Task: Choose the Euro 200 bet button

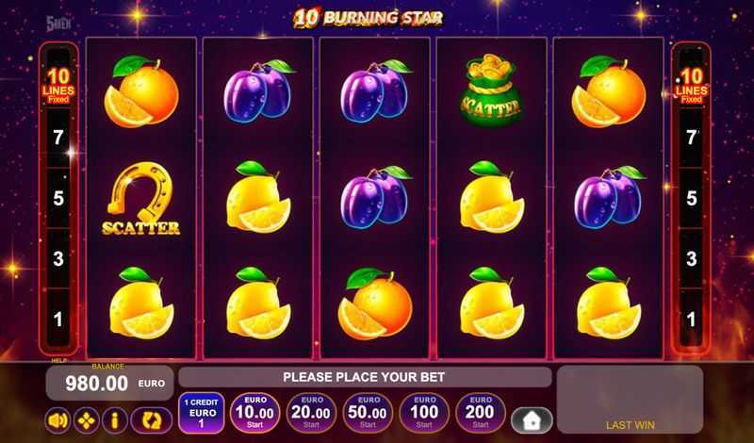Action: [x=481, y=413]
